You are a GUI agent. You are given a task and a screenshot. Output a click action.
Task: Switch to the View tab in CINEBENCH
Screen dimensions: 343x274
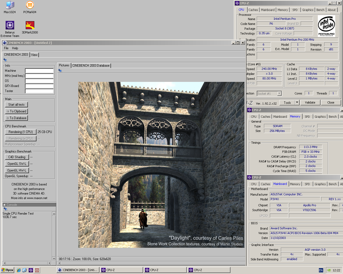(34, 55)
